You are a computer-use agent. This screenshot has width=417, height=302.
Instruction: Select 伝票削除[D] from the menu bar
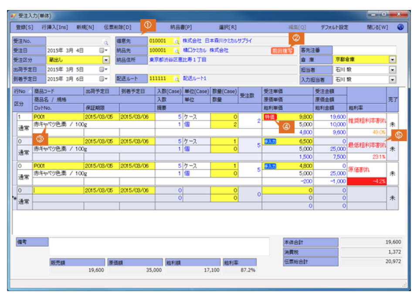[x=117, y=27]
